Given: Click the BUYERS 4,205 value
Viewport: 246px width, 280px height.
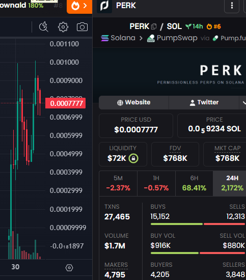Looking at the screenshot, I should click(160, 274).
